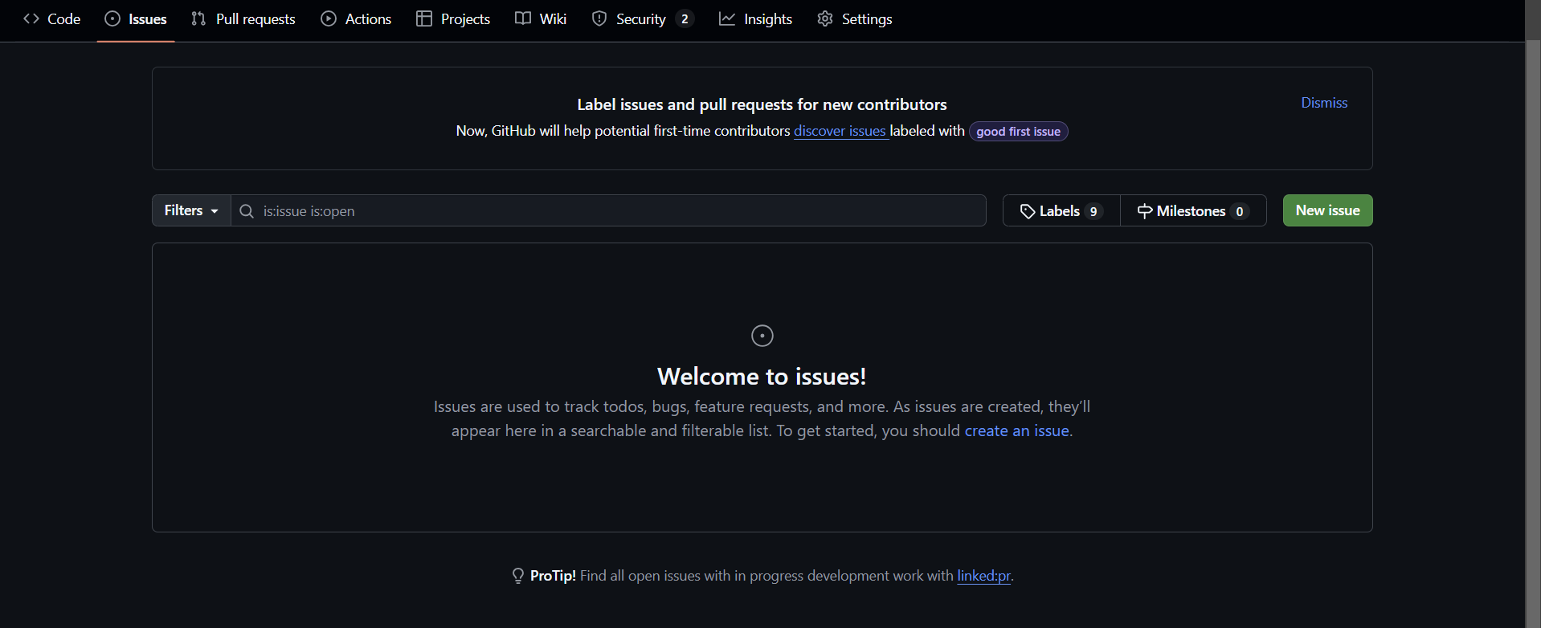Focus the issue search input field
This screenshot has width=1541, height=628.
click(x=608, y=210)
